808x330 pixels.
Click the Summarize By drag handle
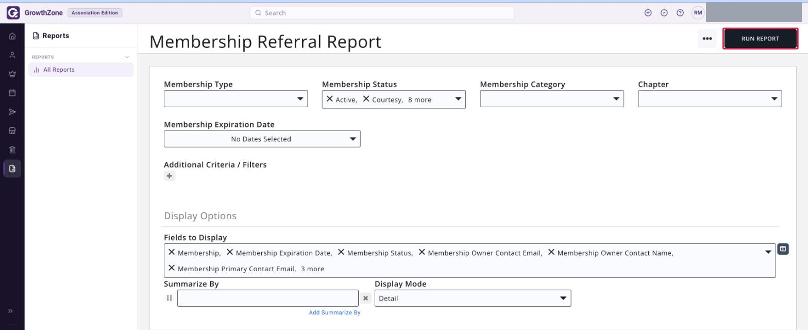tap(169, 298)
